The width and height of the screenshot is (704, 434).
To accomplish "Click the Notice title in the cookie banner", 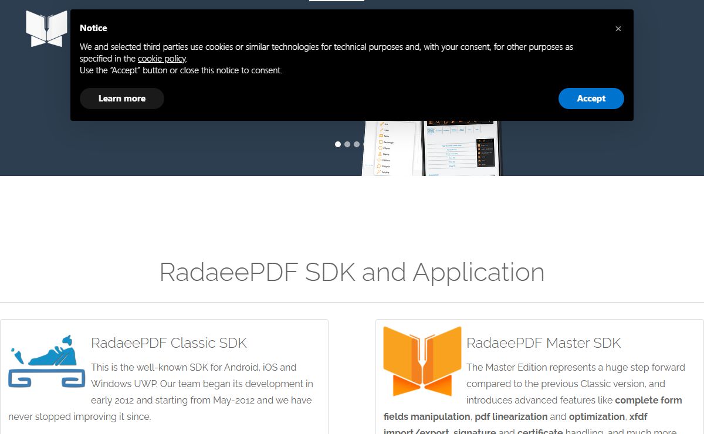I will tap(93, 28).
